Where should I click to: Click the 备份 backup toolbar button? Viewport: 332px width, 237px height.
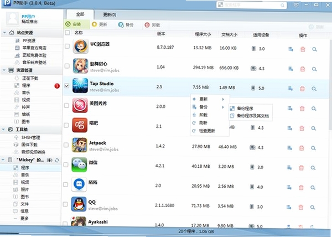(x=126, y=25)
